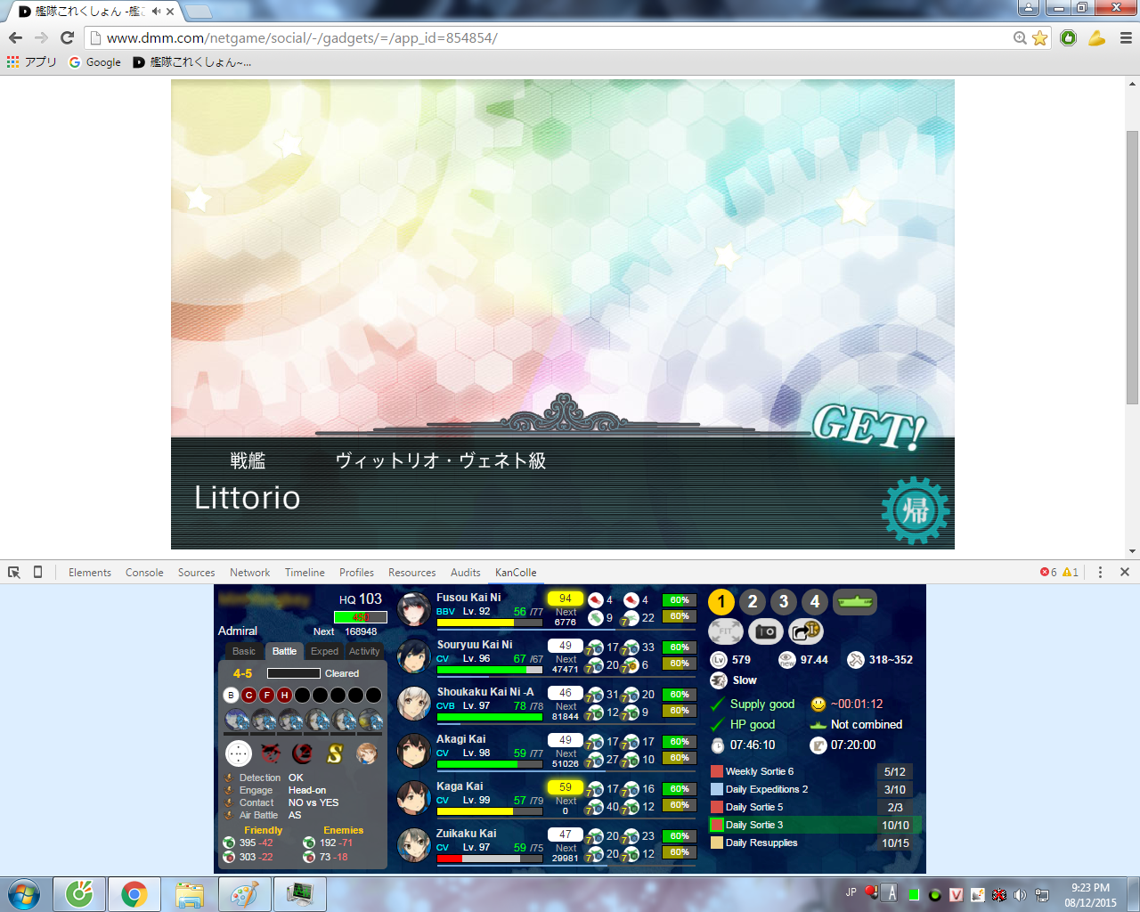Open the DevTools three-dot options menu

[1100, 573]
